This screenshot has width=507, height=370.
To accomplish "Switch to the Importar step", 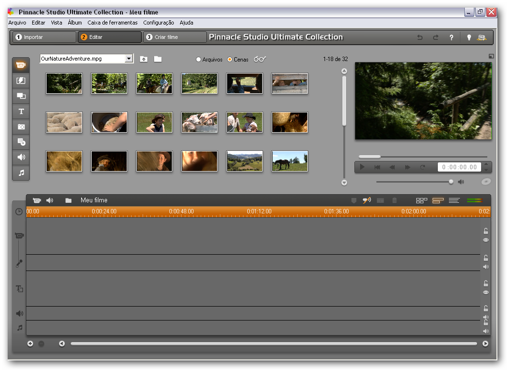I will pyautogui.click(x=43, y=37).
